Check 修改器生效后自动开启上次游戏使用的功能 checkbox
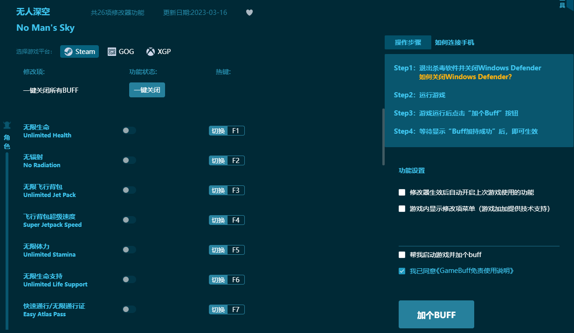The width and height of the screenshot is (574, 333). point(402,192)
